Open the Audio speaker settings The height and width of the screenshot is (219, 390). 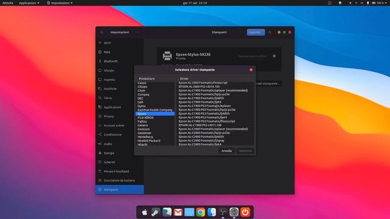[x=119, y=144]
